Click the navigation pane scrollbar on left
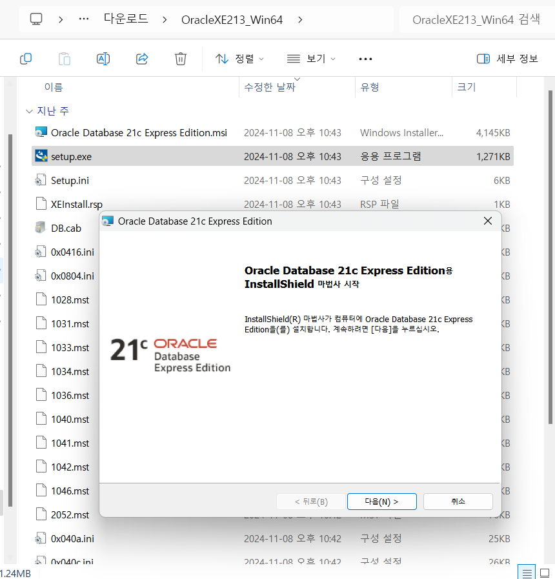The height and width of the screenshot is (579, 555). [x=10, y=320]
